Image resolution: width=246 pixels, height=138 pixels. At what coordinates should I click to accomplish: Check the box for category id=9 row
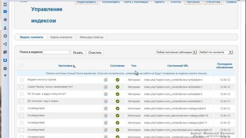coord(22,108)
